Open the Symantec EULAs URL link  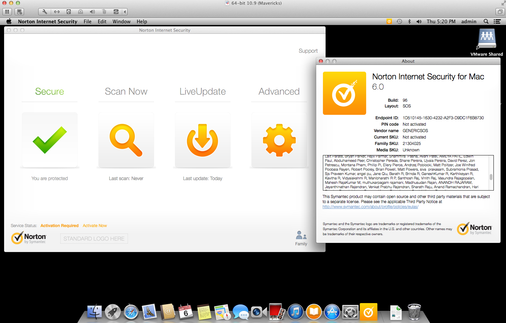tap(370, 207)
